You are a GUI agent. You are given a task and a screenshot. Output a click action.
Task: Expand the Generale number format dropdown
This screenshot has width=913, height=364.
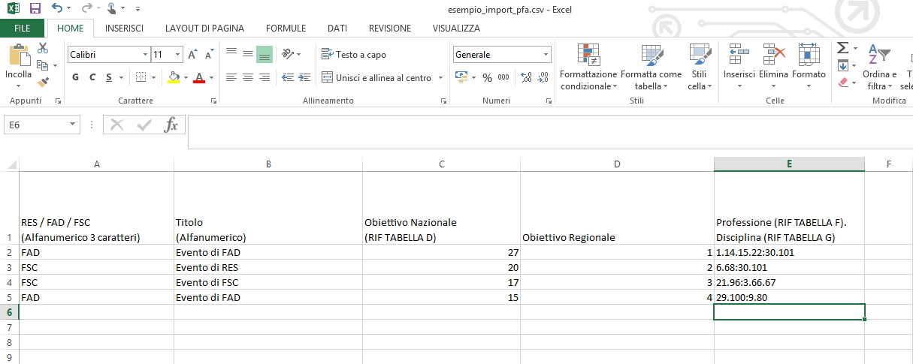[x=546, y=55]
